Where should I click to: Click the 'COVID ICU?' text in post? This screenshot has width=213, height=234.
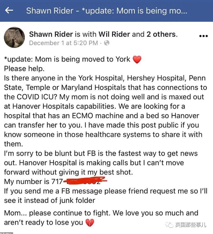point(37,97)
